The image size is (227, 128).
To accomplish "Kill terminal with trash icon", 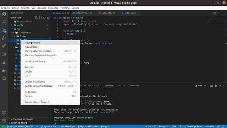I will [x=216, y=86].
